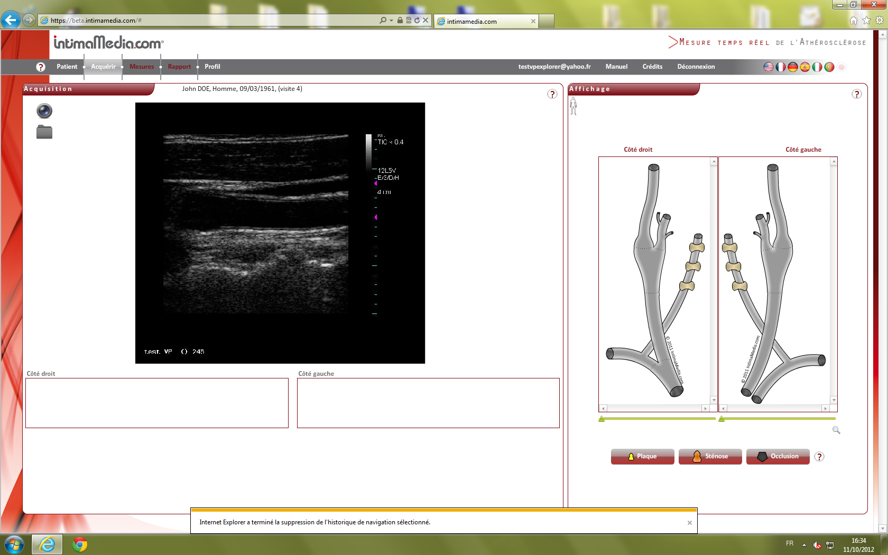The height and width of the screenshot is (555, 888).
Task: Go to the Mesures tab
Action: click(142, 67)
